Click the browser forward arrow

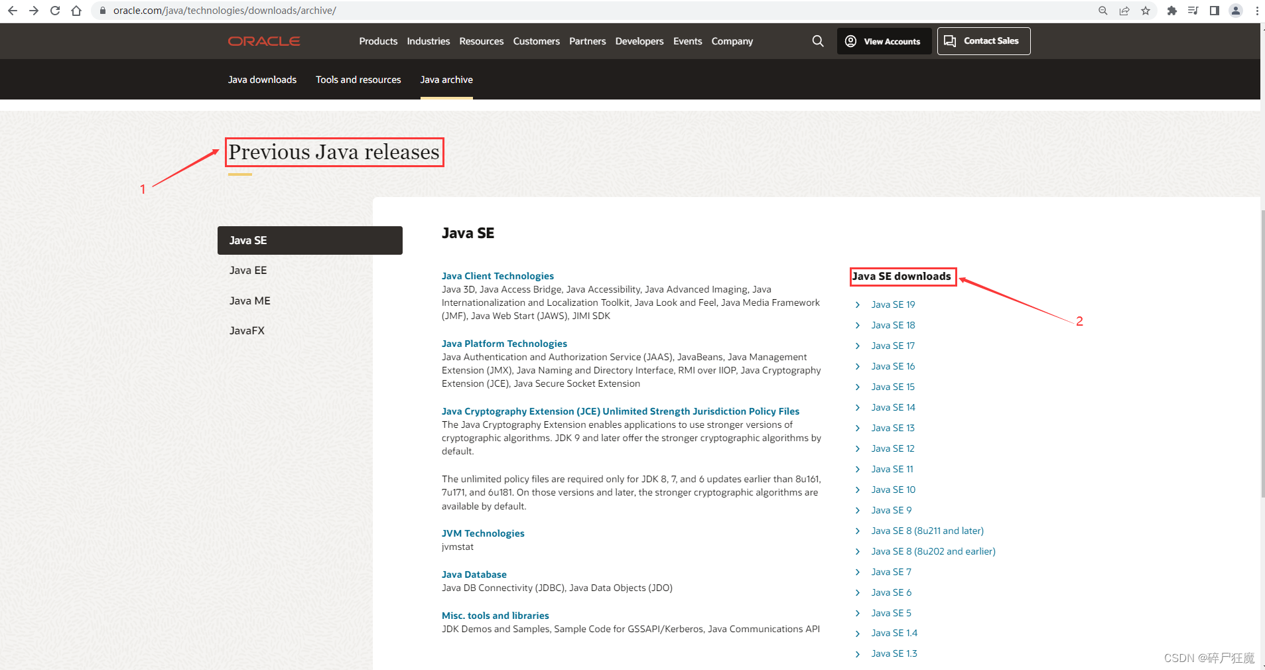(34, 11)
